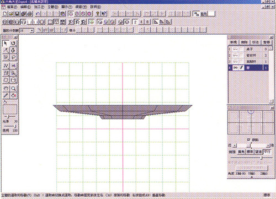
Task: Click the gray color preview box in toolbox
Action: (10, 110)
